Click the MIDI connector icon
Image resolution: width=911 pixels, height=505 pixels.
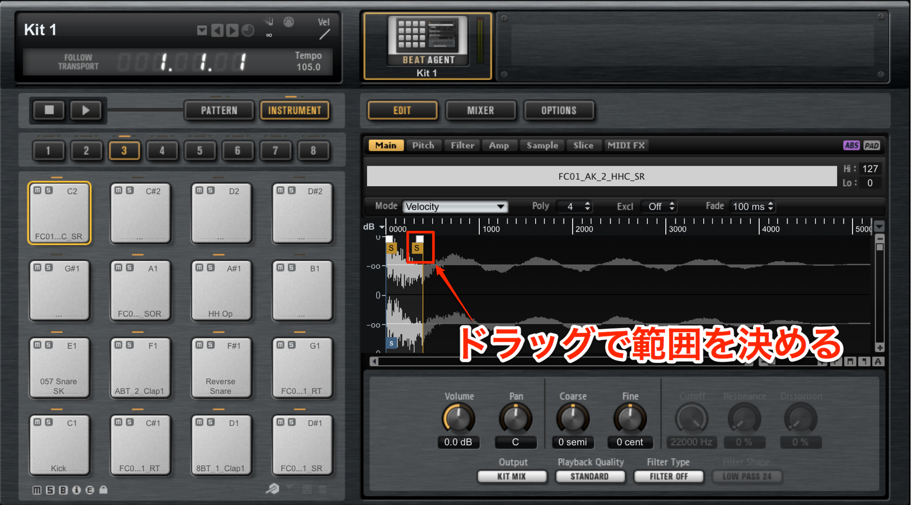pos(289,22)
